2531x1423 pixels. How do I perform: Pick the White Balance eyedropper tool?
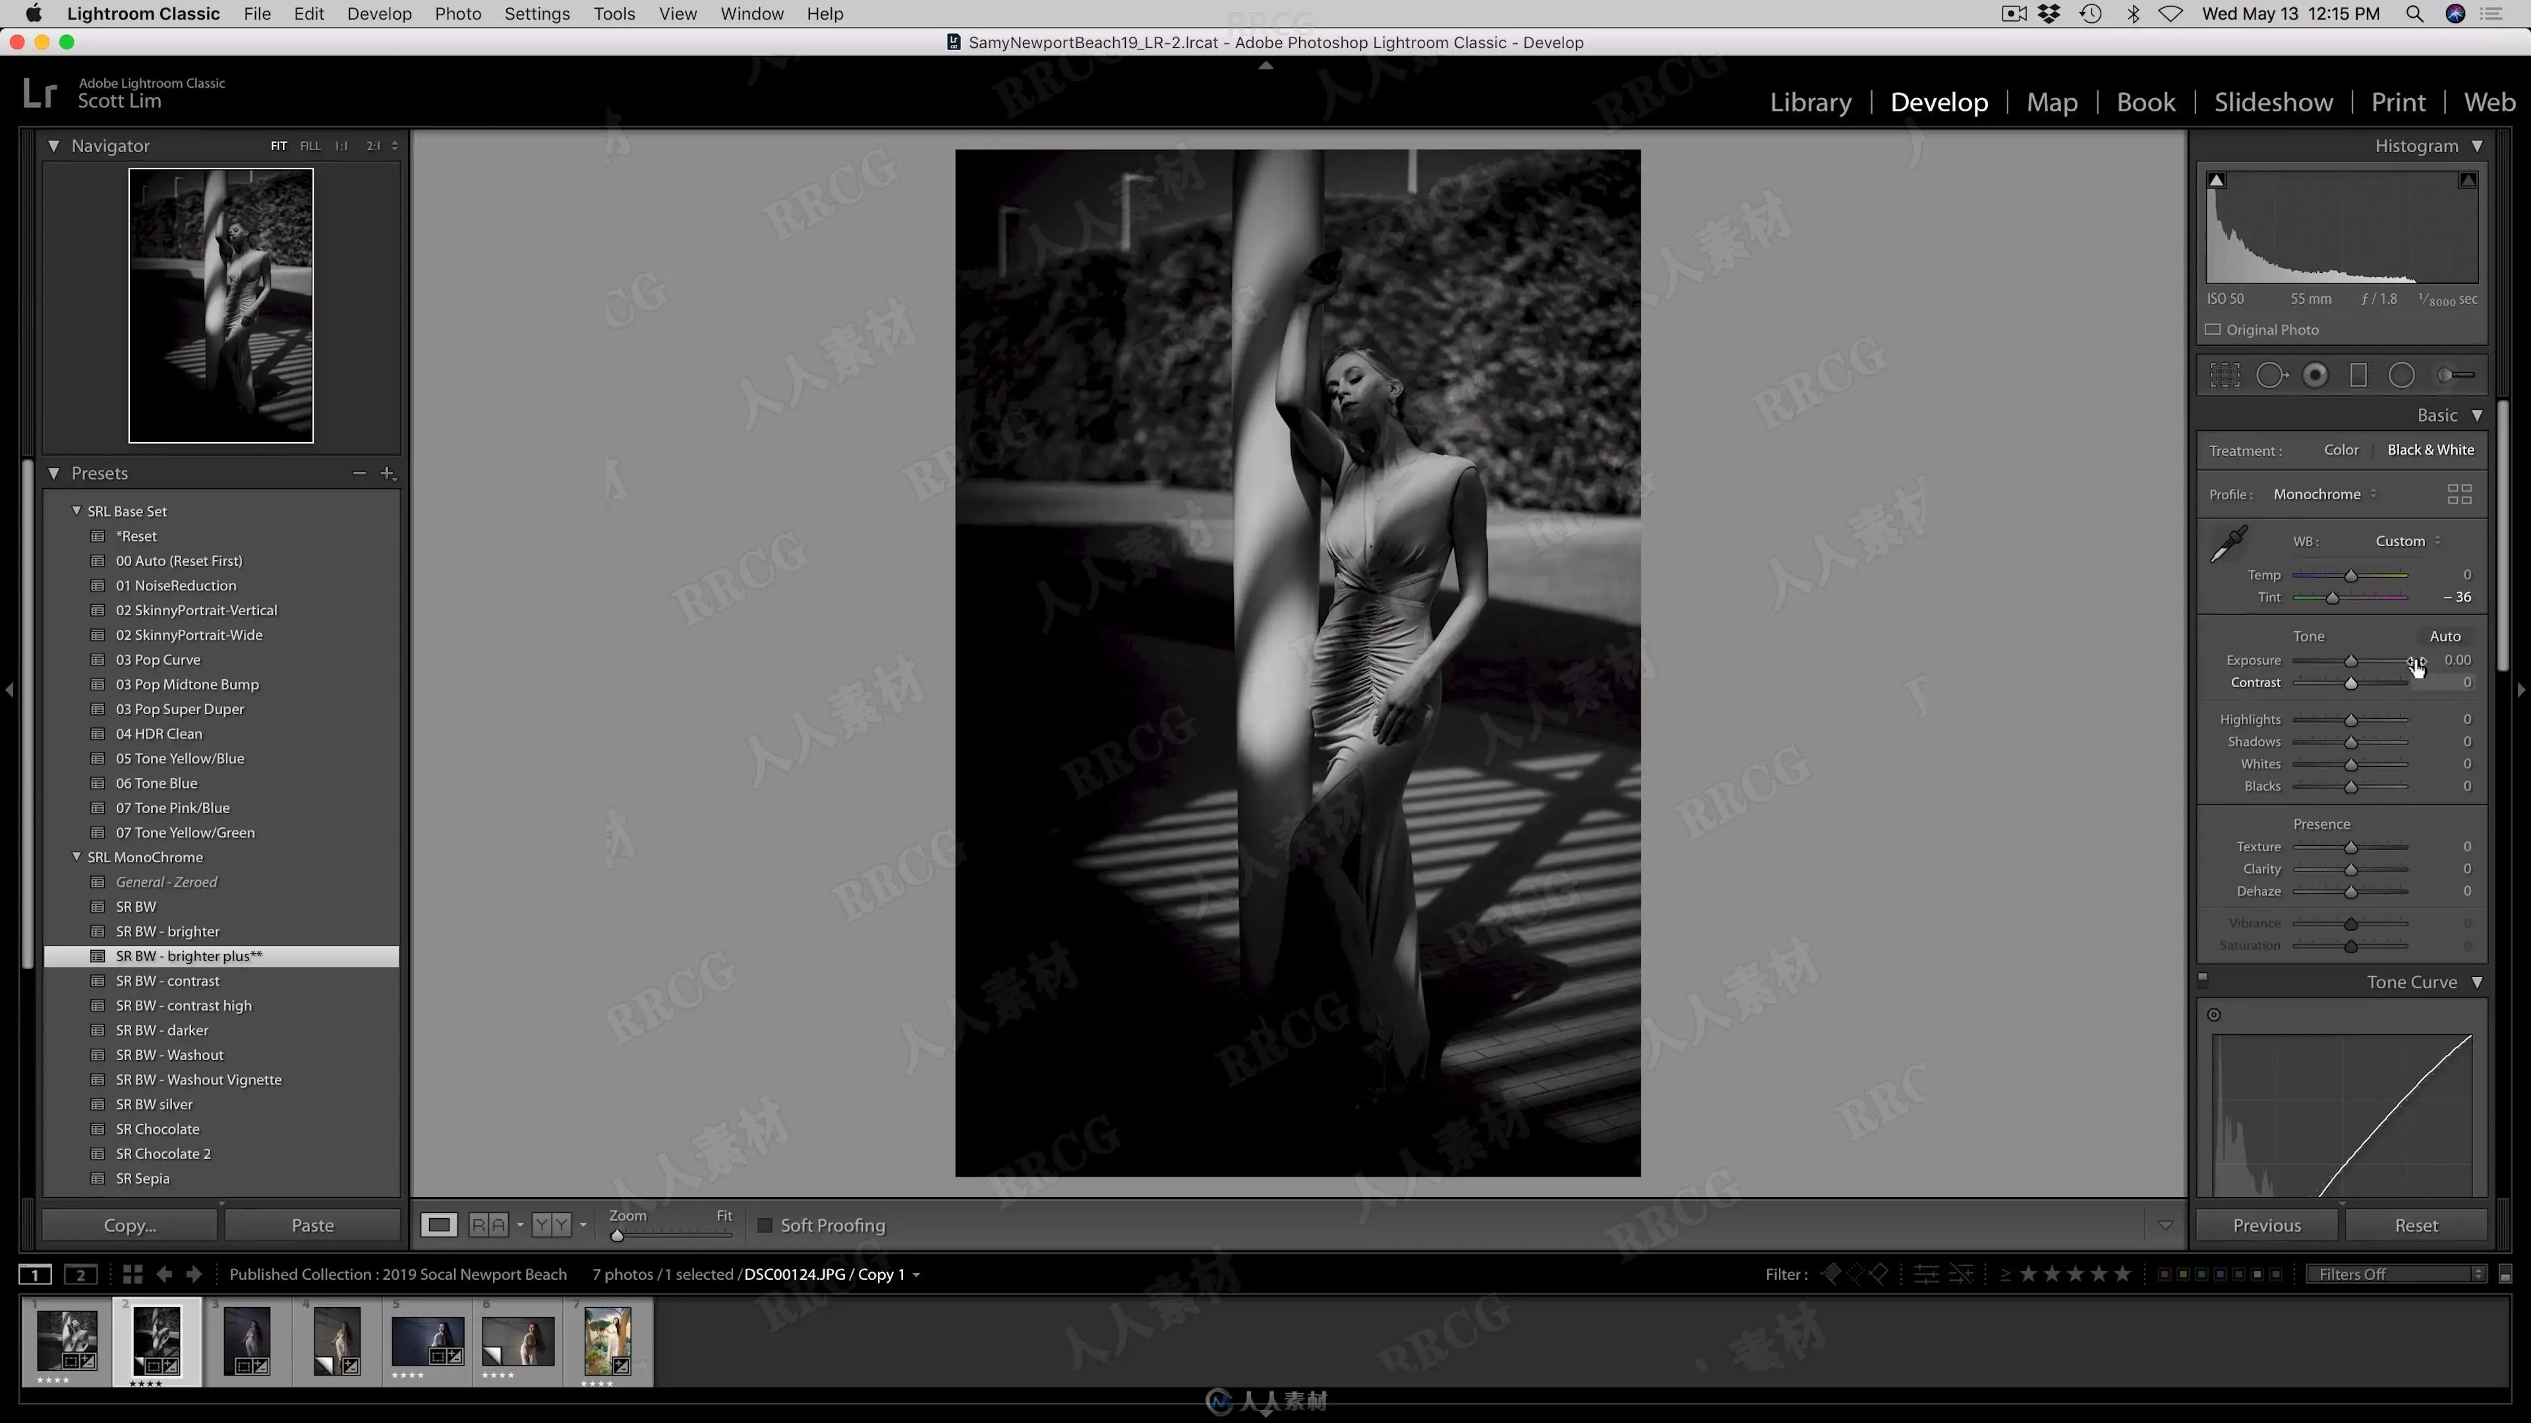[x=2228, y=543]
